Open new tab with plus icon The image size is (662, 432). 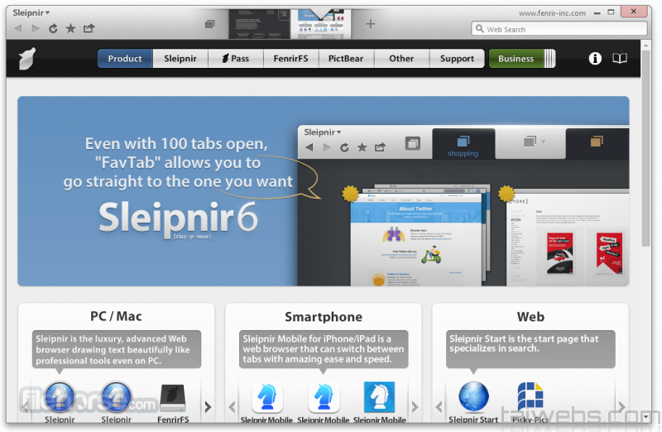370,24
